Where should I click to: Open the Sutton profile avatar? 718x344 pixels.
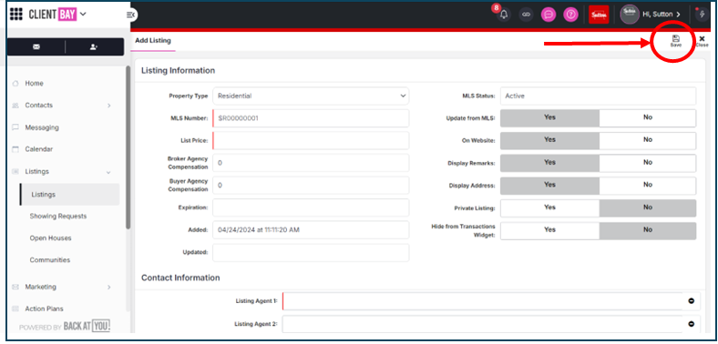[x=630, y=15]
